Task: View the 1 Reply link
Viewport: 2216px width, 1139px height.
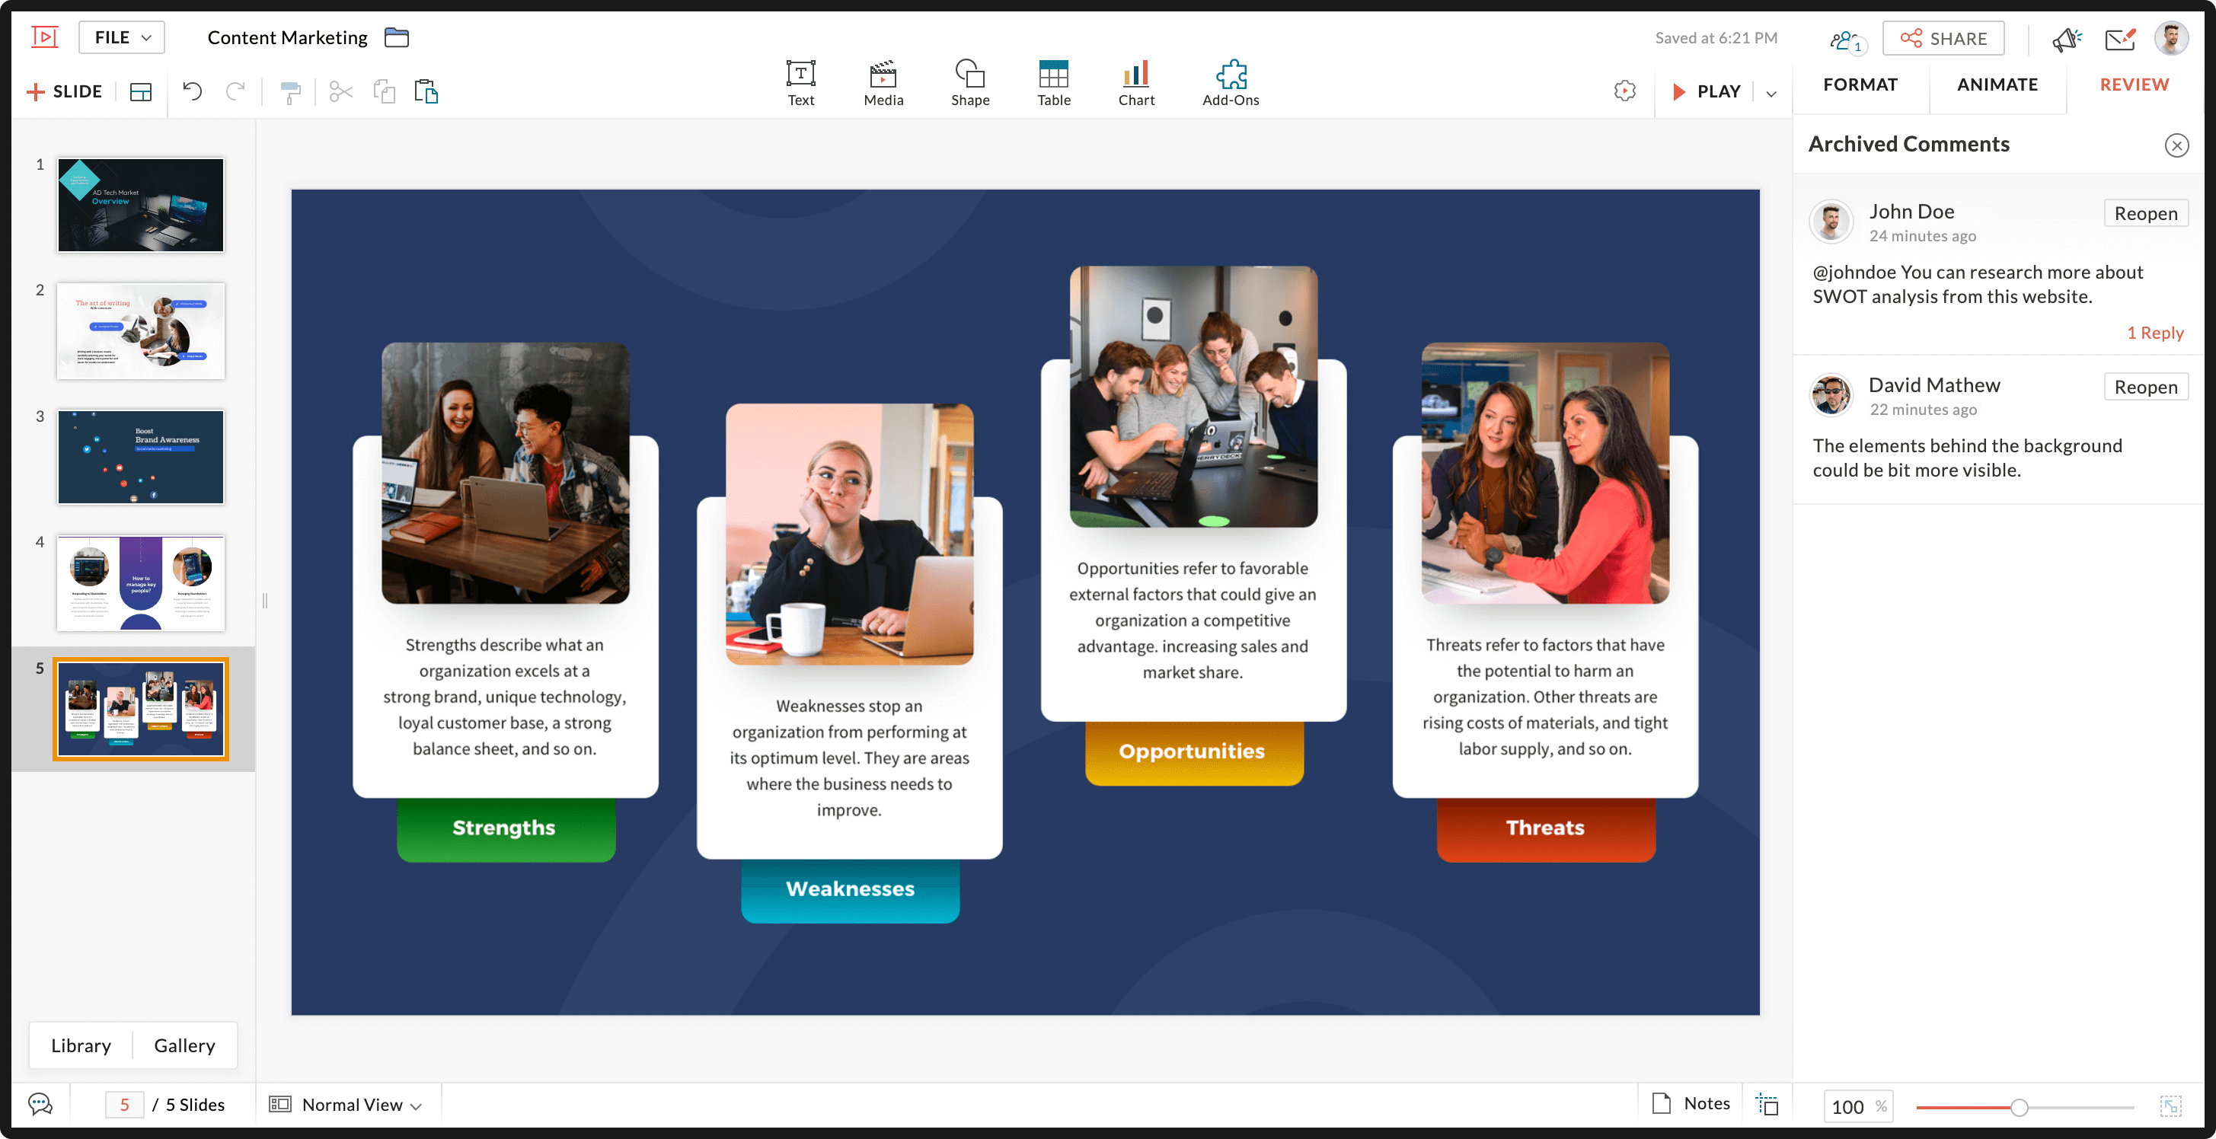Action: click(x=2155, y=333)
